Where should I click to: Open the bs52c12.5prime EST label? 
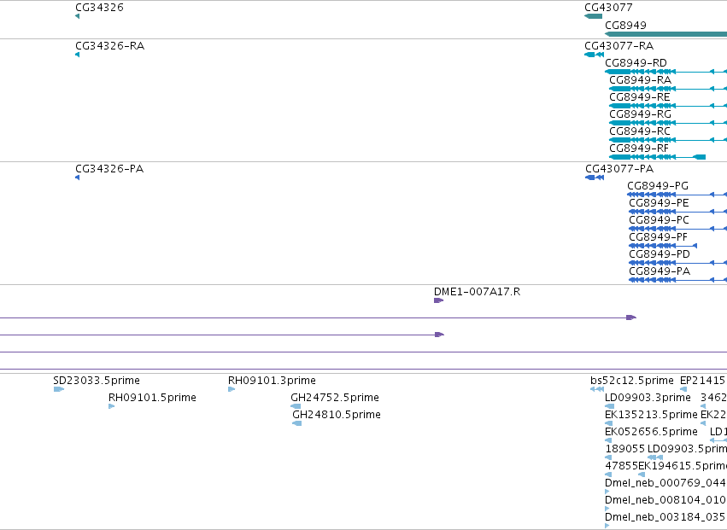point(632,381)
